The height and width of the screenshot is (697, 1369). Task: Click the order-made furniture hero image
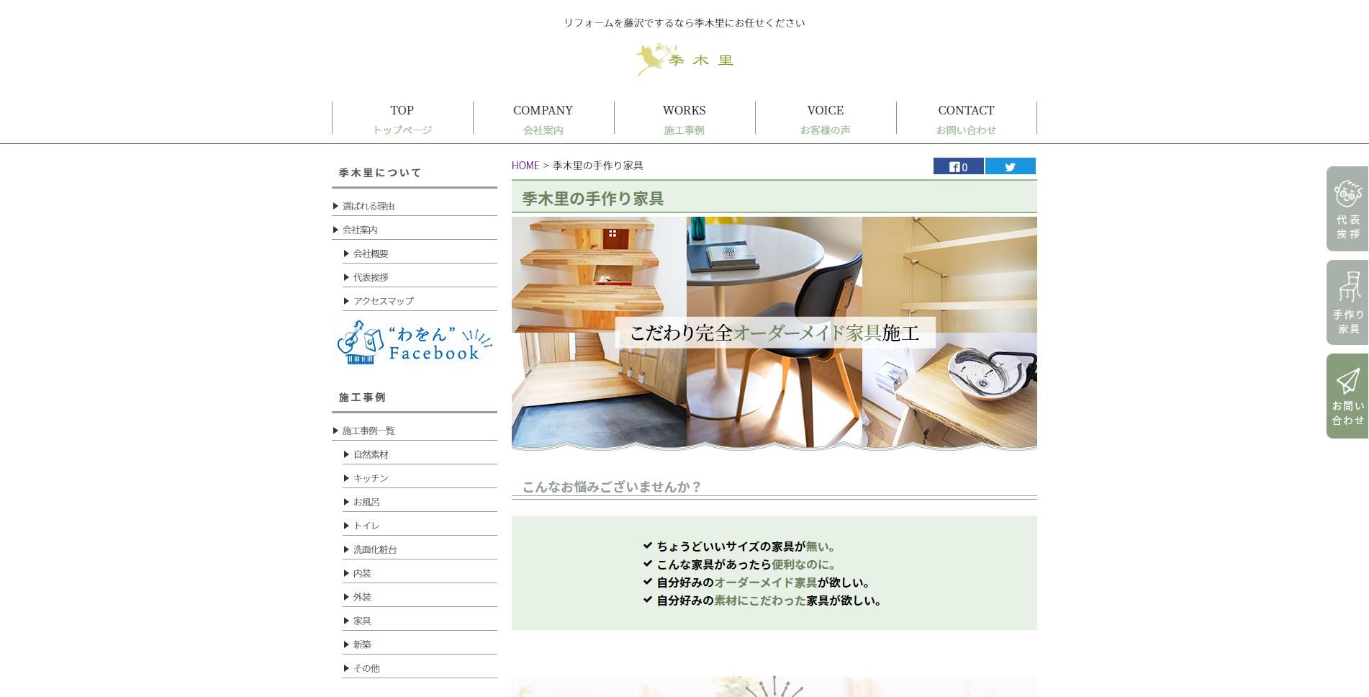pos(774,333)
